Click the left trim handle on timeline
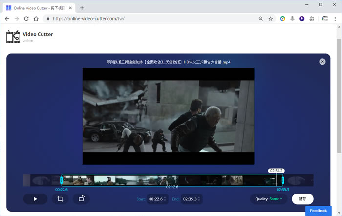 [61, 180]
